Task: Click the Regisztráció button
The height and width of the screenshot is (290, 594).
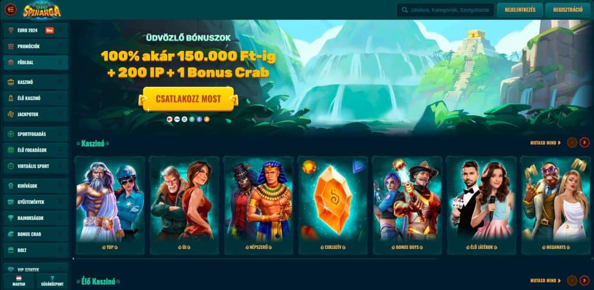Action: [x=567, y=10]
